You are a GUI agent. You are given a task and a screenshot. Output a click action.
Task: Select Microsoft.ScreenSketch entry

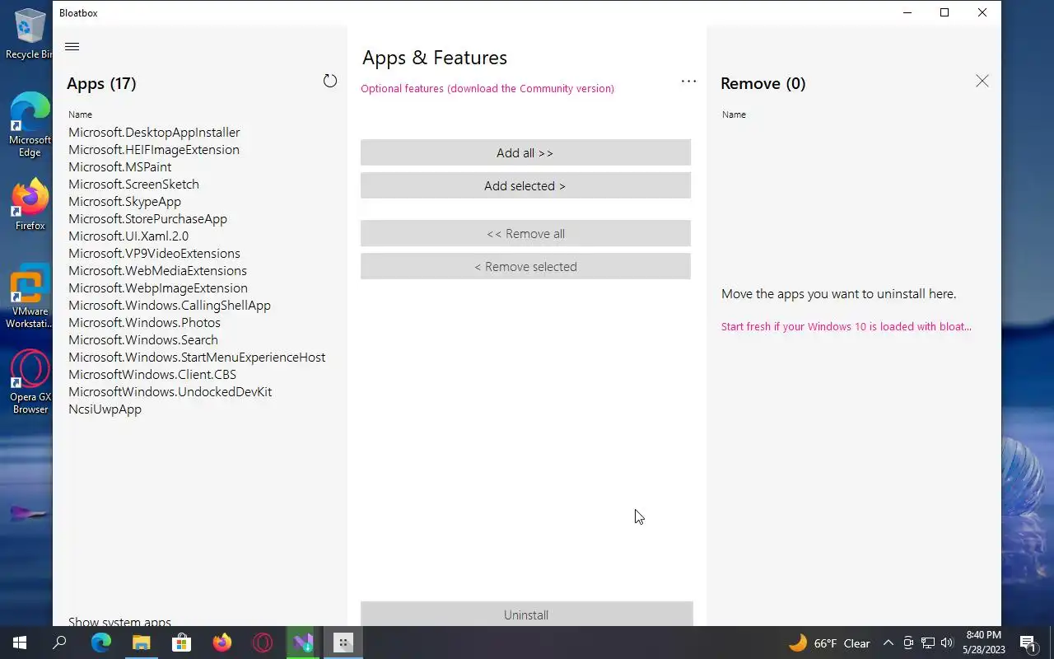(133, 184)
